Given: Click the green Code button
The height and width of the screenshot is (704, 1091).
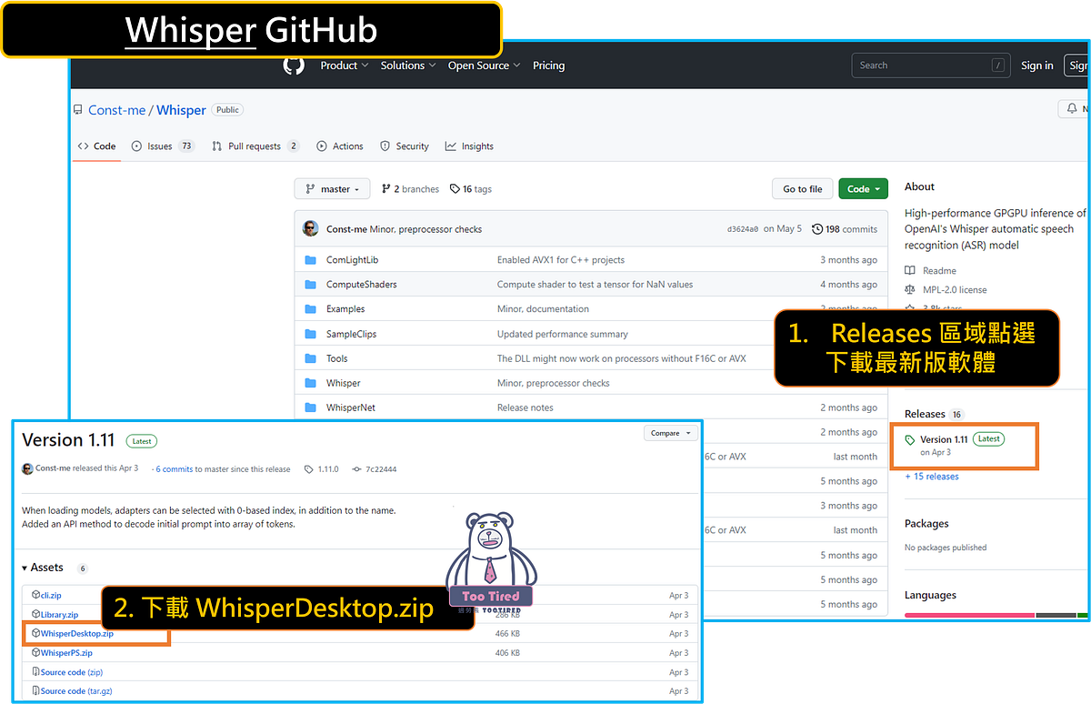Looking at the screenshot, I should pos(863,188).
